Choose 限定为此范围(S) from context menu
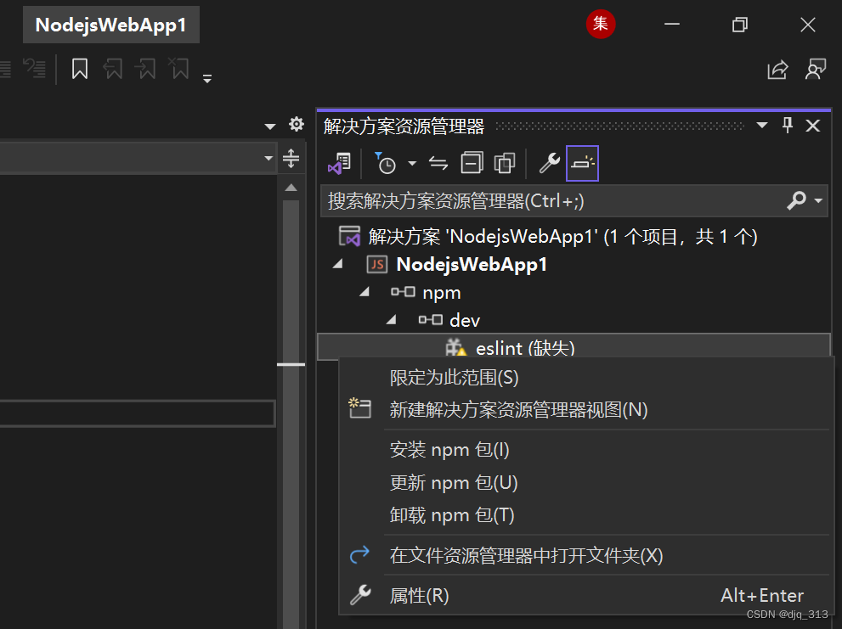This screenshot has width=842, height=629. 586,377
